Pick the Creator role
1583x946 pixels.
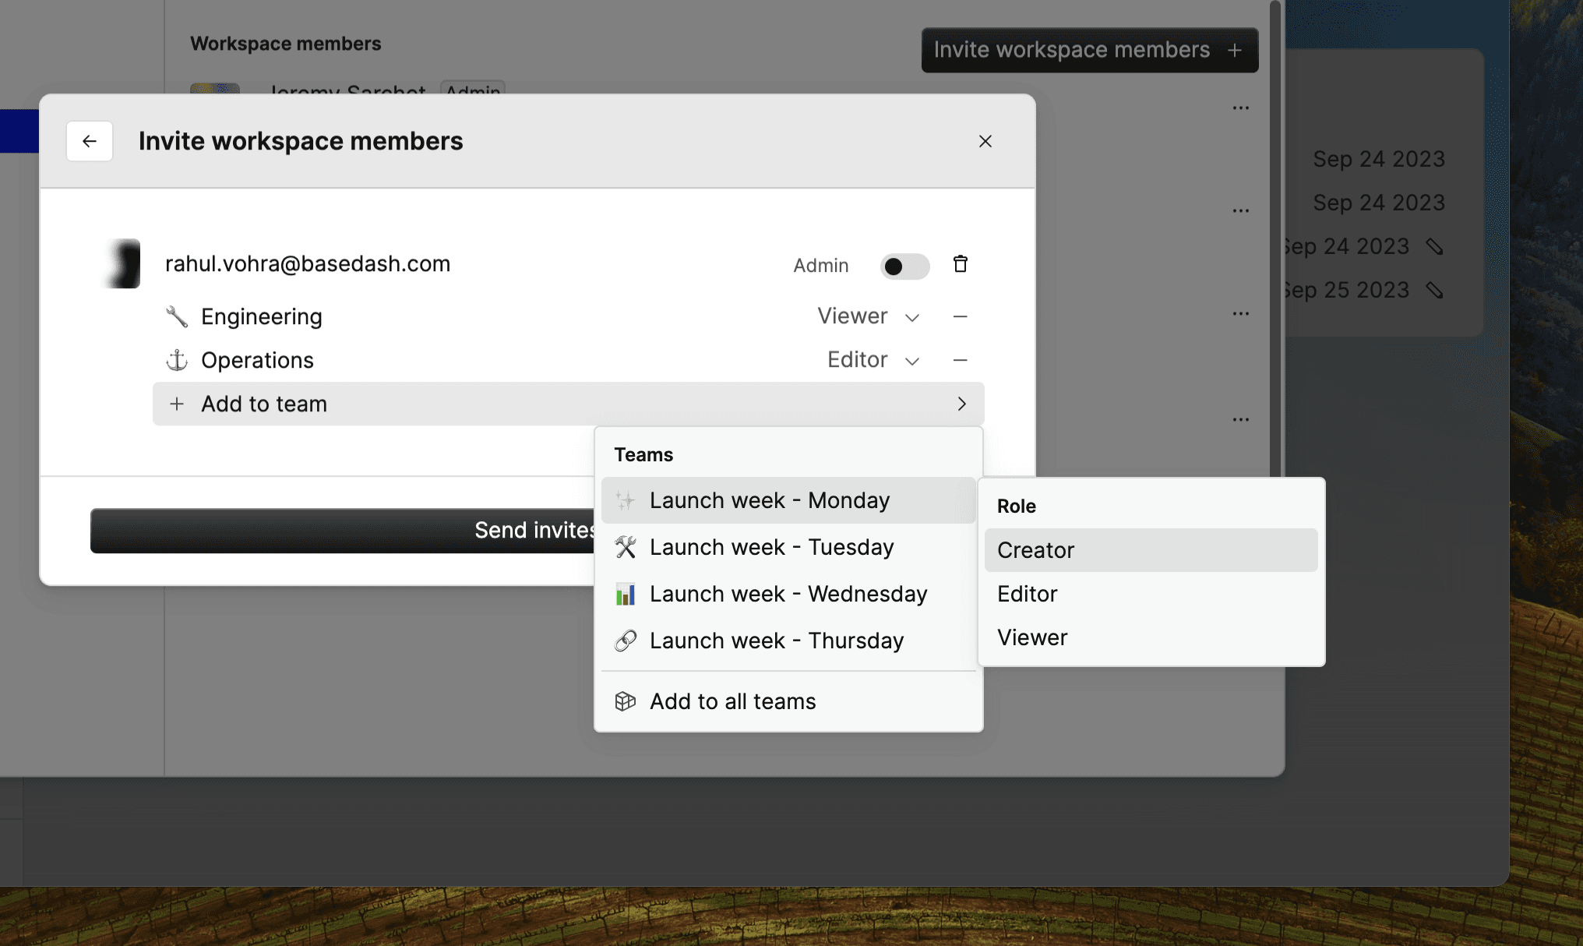click(x=1035, y=550)
